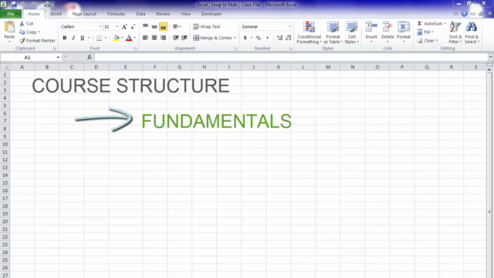Switch to the Review tab

(x=163, y=14)
